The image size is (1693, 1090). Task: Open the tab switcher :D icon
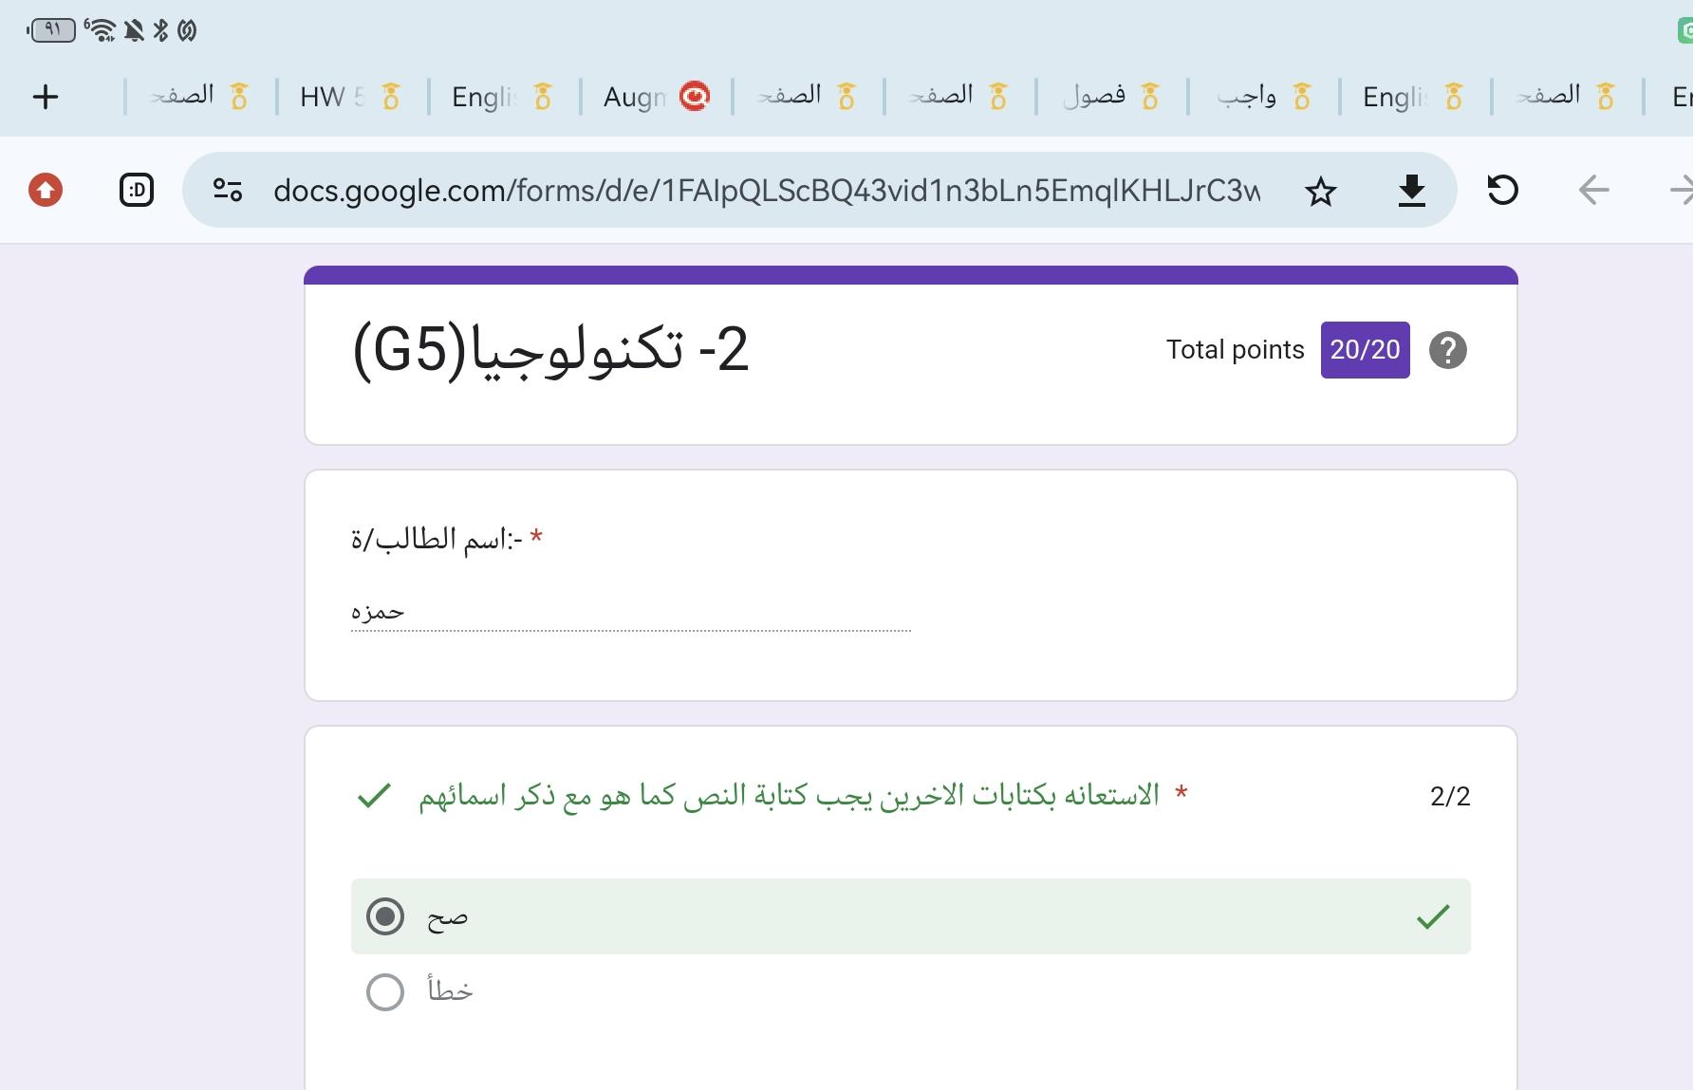[137, 190]
